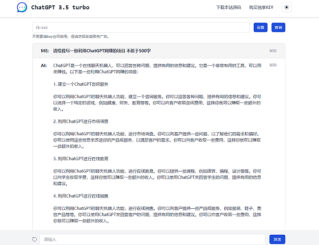
Task: Click the sk-xxx API key field
Action: (x=141, y=27)
